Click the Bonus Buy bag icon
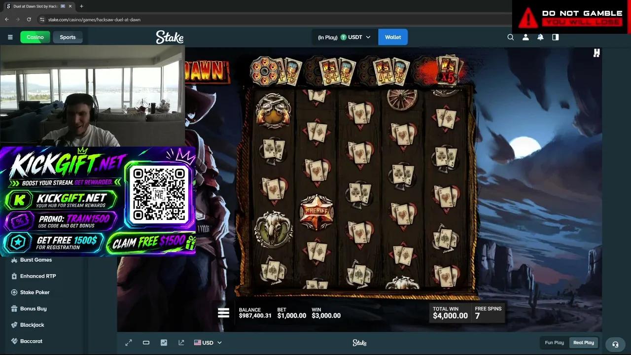This screenshot has width=631, height=355. click(x=14, y=309)
